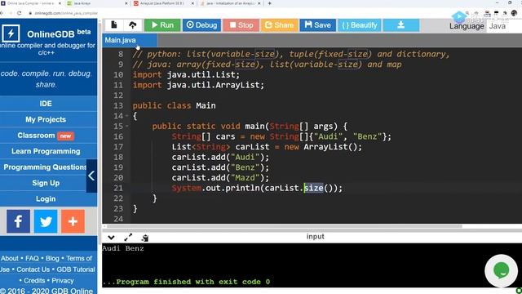Open the IDE menu item in the sidebar
Screen dimensions: 522x294
46,104
